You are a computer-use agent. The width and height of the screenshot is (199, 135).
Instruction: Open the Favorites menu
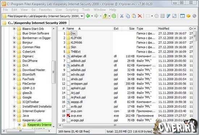click(x=46, y=10)
